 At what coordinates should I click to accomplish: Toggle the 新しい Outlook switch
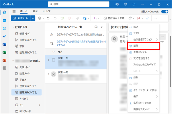pyautogui.click(x=165, y=12)
